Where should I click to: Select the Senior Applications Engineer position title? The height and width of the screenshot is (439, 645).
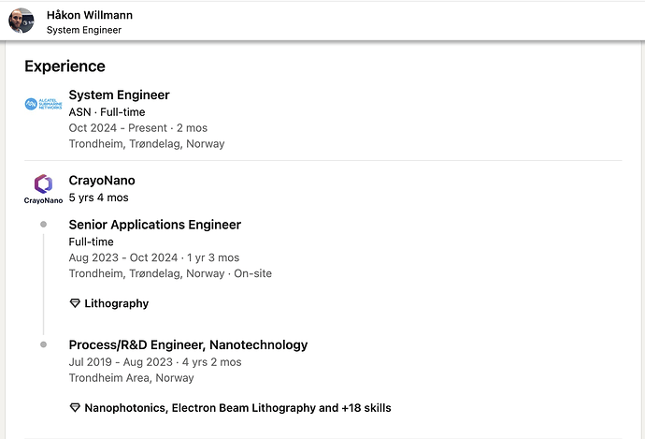tap(155, 225)
